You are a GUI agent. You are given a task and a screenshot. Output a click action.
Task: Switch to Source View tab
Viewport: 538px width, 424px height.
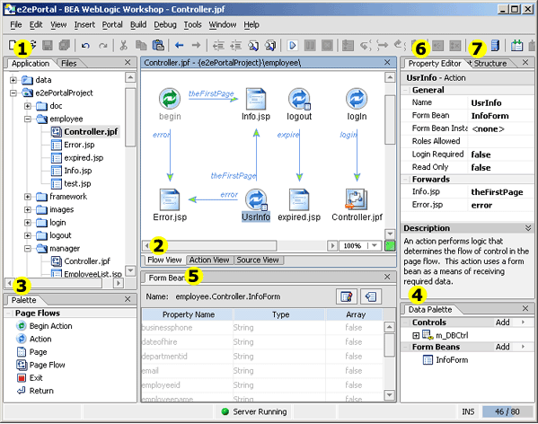point(258,260)
